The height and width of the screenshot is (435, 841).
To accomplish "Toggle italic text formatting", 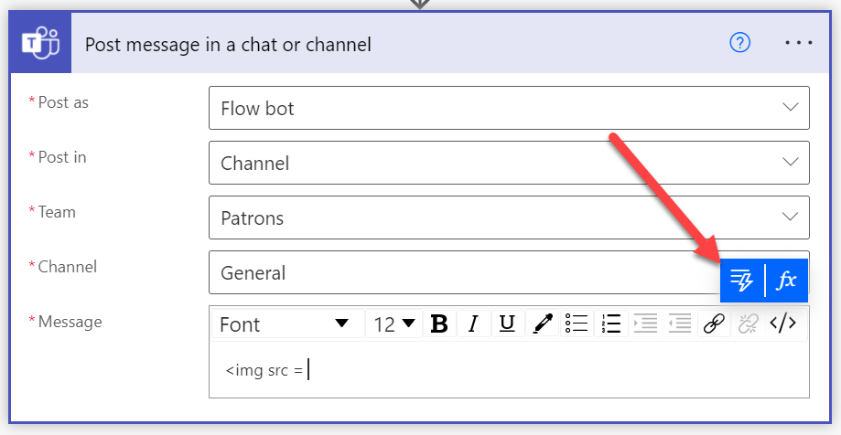I will pyautogui.click(x=473, y=324).
